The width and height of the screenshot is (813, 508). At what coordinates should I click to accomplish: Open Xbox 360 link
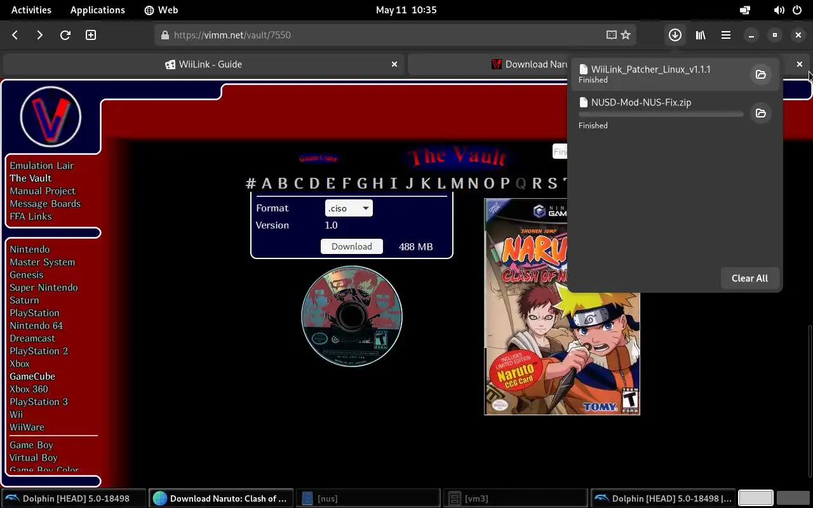tap(29, 389)
